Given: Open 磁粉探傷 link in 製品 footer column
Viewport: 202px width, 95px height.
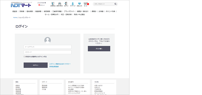Looking at the screenshot, I should pos(18,89).
